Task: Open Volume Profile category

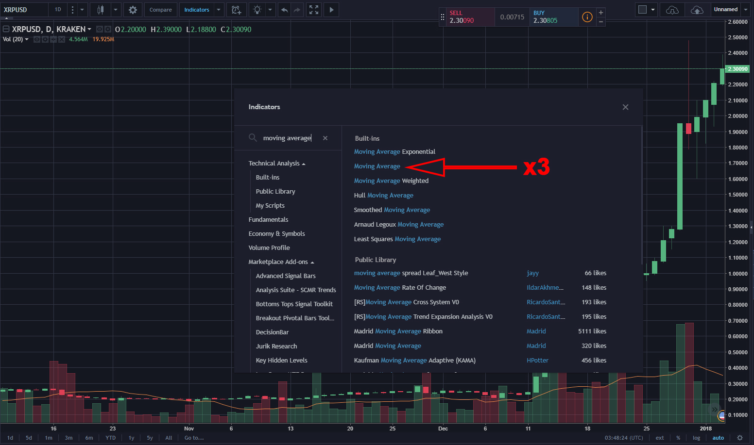Action: [269, 248]
